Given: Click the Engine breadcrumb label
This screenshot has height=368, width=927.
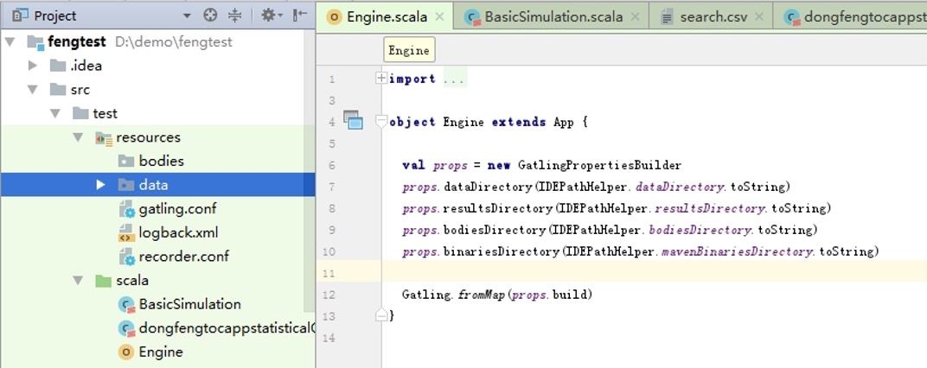Looking at the screenshot, I should tap(408, 51).
